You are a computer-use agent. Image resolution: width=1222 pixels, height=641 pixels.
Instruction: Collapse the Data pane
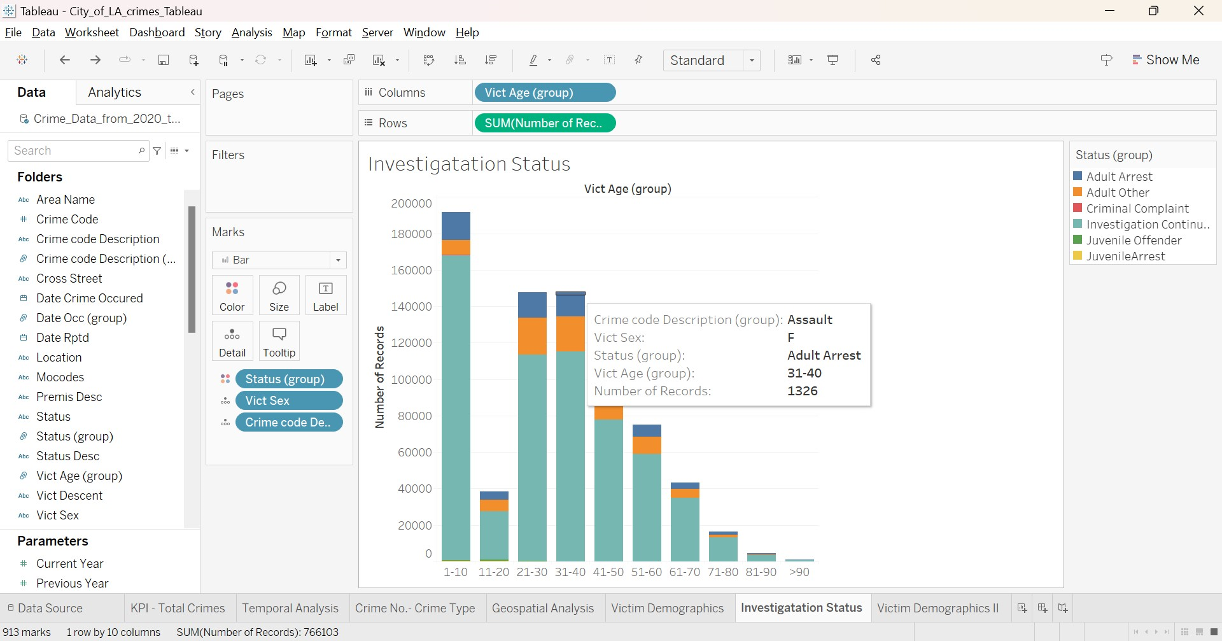point(192,92)
